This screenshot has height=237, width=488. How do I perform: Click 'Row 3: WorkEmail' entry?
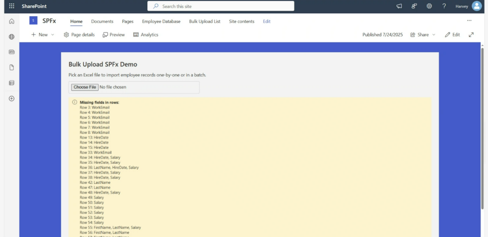95,107
